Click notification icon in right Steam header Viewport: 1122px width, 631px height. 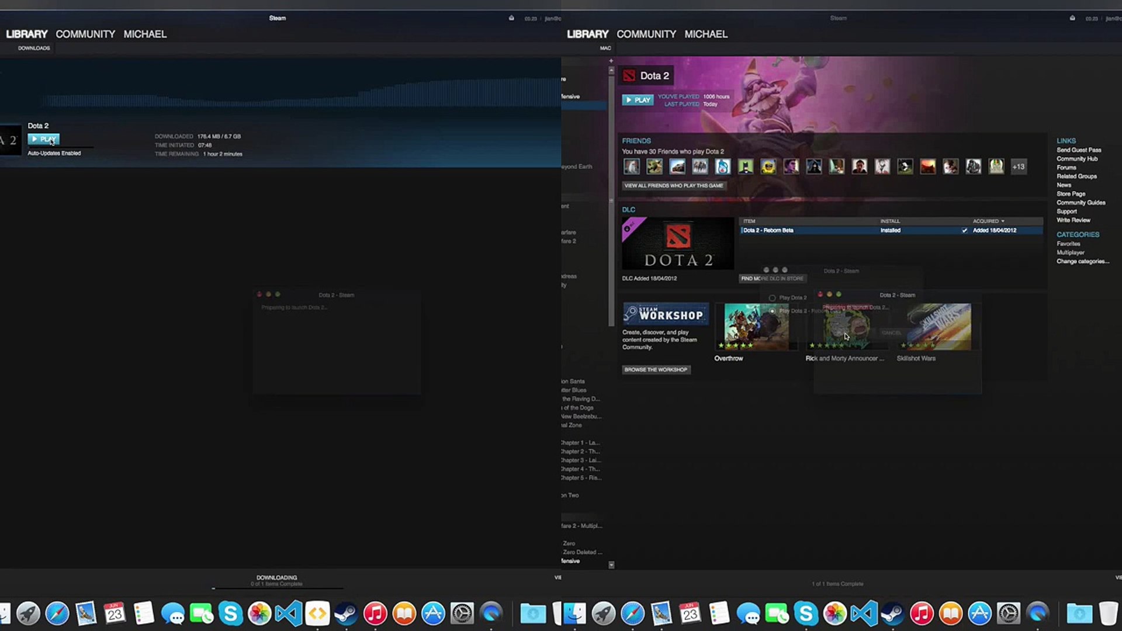click(1072, 18)
